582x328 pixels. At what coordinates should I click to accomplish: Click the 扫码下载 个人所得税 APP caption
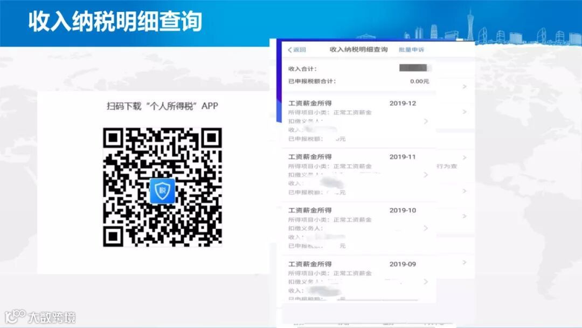(x=163, y=106)
